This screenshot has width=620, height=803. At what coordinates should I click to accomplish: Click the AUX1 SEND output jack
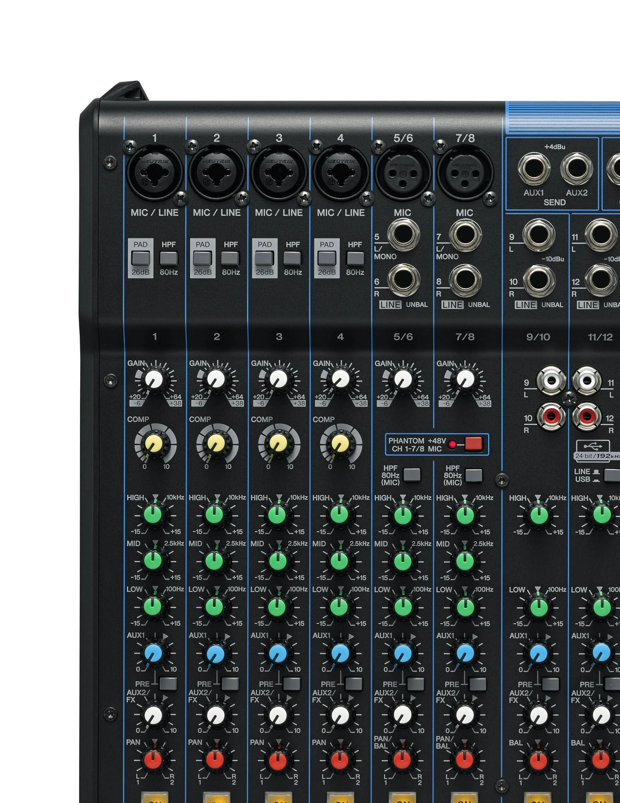click(534, 169)
